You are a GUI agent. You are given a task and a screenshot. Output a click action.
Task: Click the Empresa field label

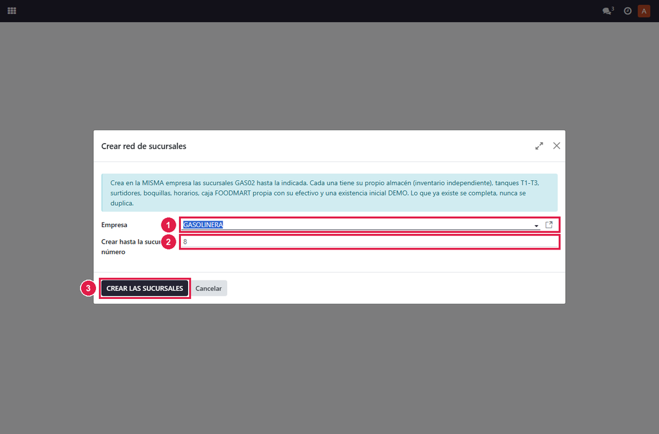tap(115, 225)
